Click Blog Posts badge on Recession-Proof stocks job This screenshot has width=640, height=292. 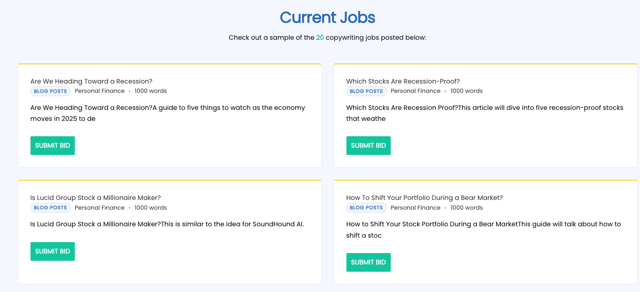click(x=366, y=91)
